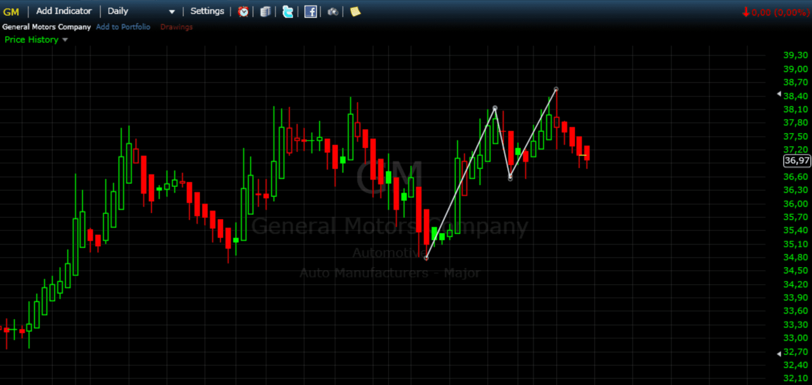Open the Add Indicator menu
Viewport: 812px width, 385px height.
pyautogui.click(x=64, y=11)
